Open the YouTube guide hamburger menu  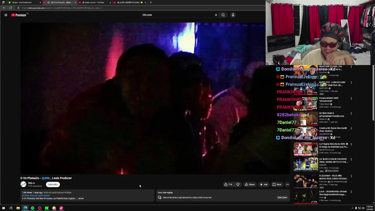pos(6,15)
